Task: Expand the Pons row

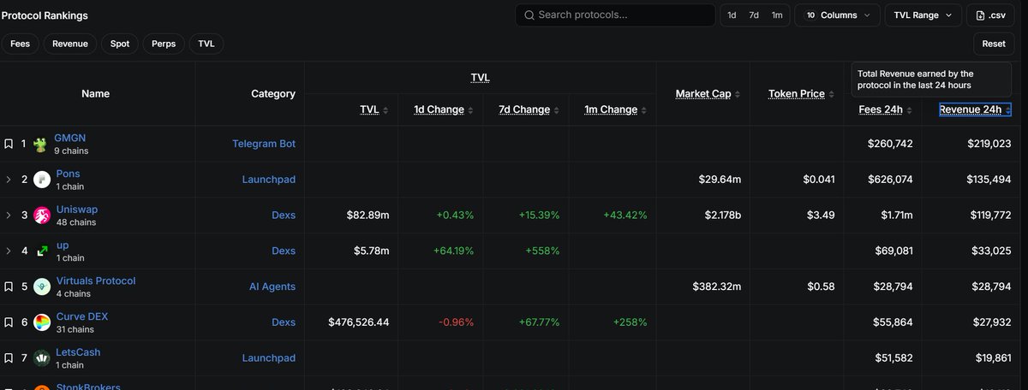Action: [9, 180]
